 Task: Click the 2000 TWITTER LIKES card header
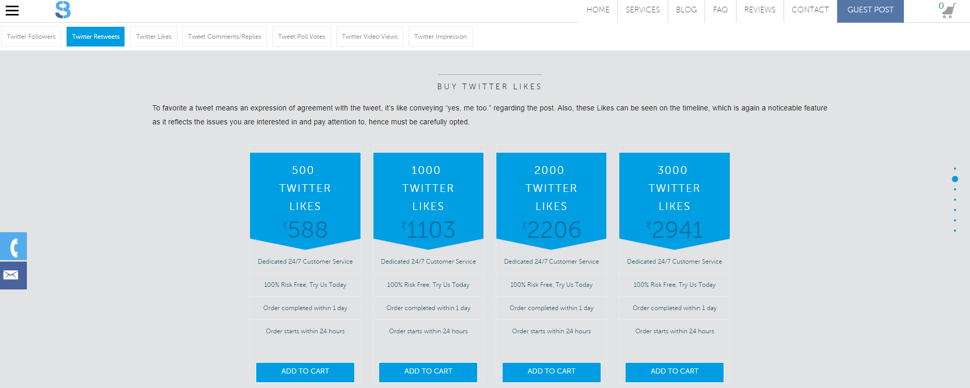pos(552,188)
